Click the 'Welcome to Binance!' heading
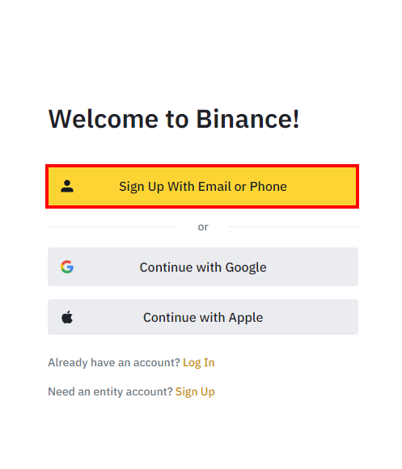The height and width of the screenshot is (469, 402). click(x=174, y=119)
